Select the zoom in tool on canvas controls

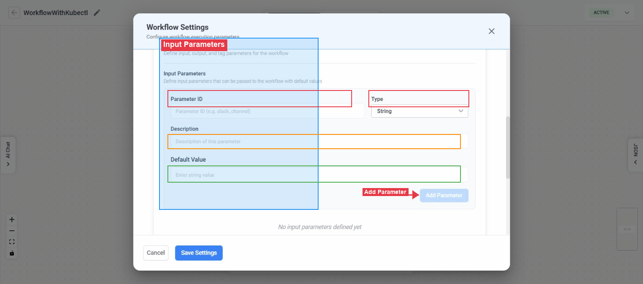[x=12, y=219]
